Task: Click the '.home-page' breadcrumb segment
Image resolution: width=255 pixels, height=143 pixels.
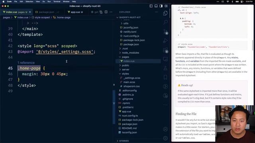Action: pos(62,17)
